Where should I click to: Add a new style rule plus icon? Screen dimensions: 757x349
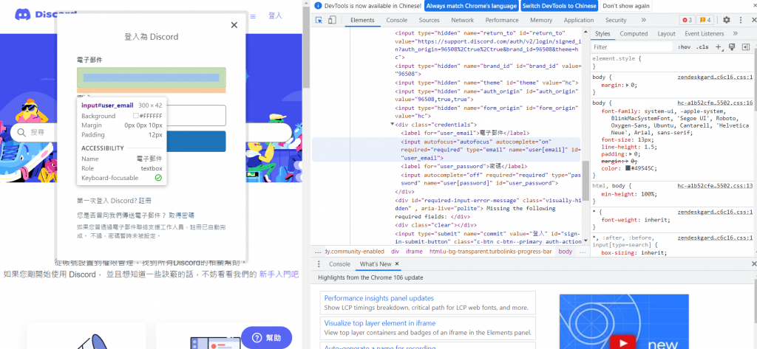[718, 46]
